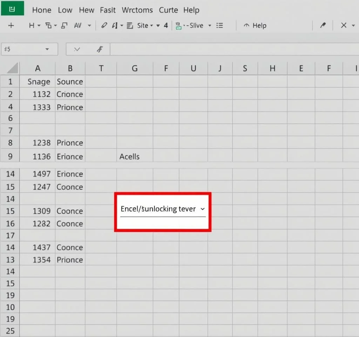Click the checkmark icon beside formula bar
The width and height of the screenshot is (359, 337).
coord(77,49)
